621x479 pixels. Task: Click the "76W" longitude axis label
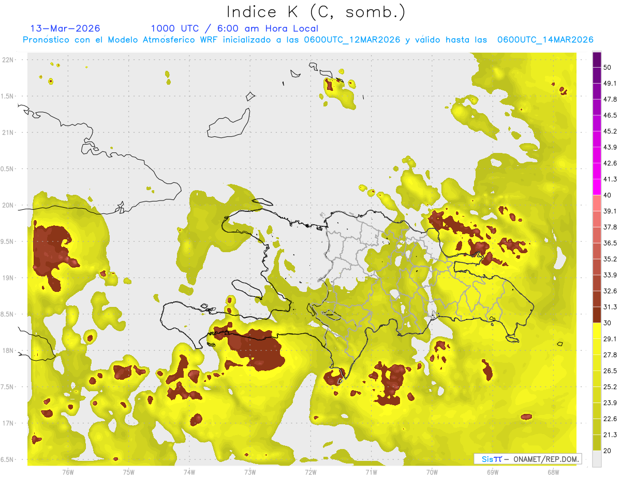[x=68, y=472]
